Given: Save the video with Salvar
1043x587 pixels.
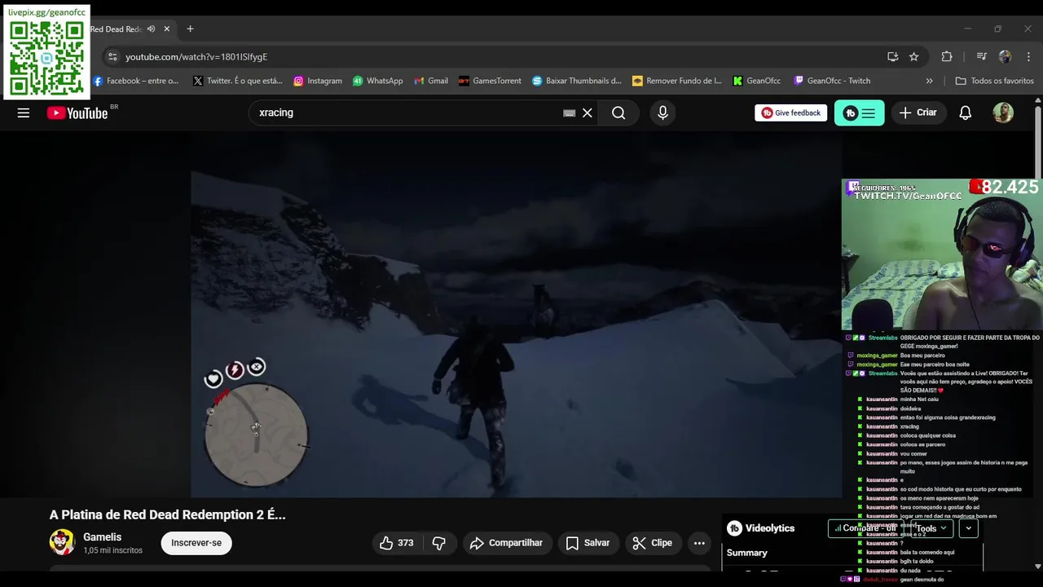Looking at the screenshot, I should coord(588,543).
